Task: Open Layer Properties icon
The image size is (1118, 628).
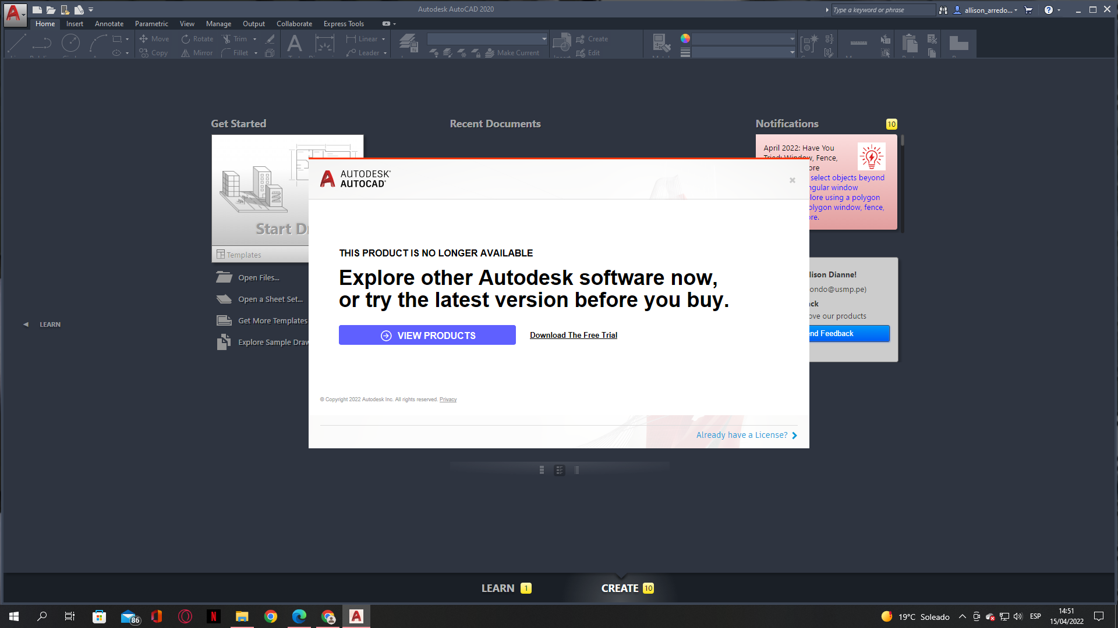Action: 408,44
